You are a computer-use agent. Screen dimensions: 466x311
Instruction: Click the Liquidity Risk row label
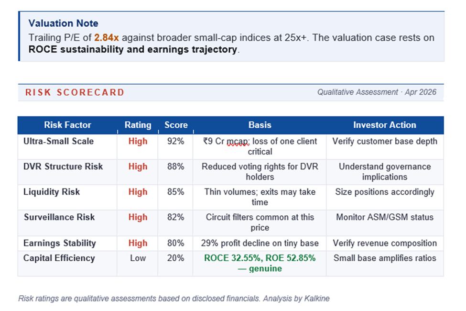(52, 192)
